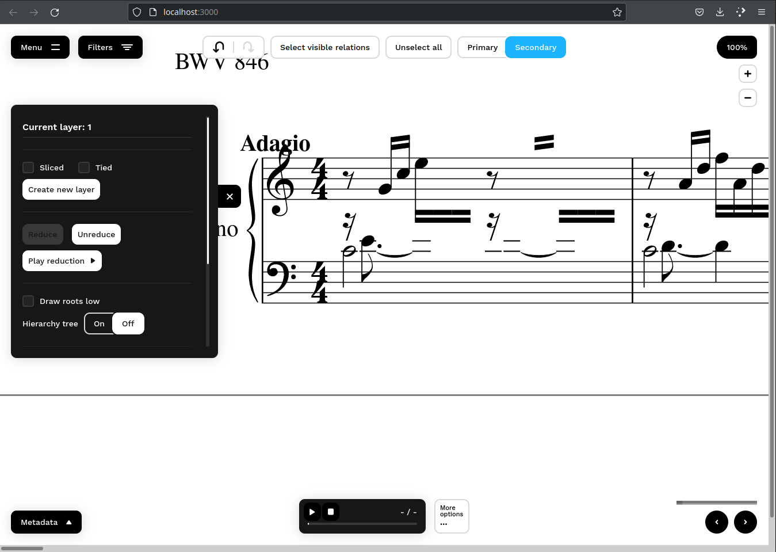Click the page position slider

[x=717, y=502]
